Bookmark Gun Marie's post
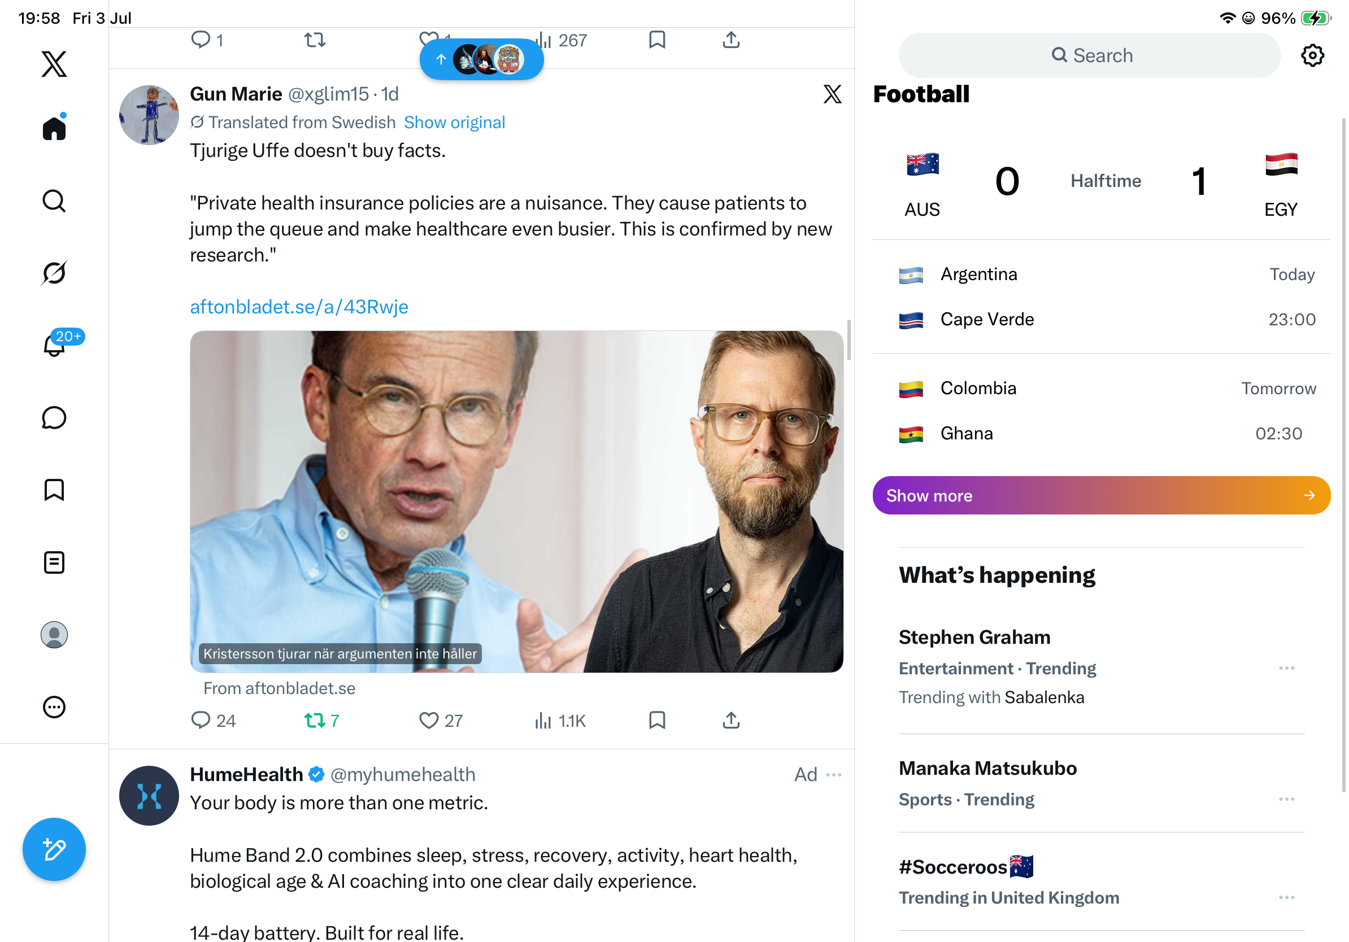This screenshot has width=1349, height=942. pyautogui.click(x=657, y=720)
